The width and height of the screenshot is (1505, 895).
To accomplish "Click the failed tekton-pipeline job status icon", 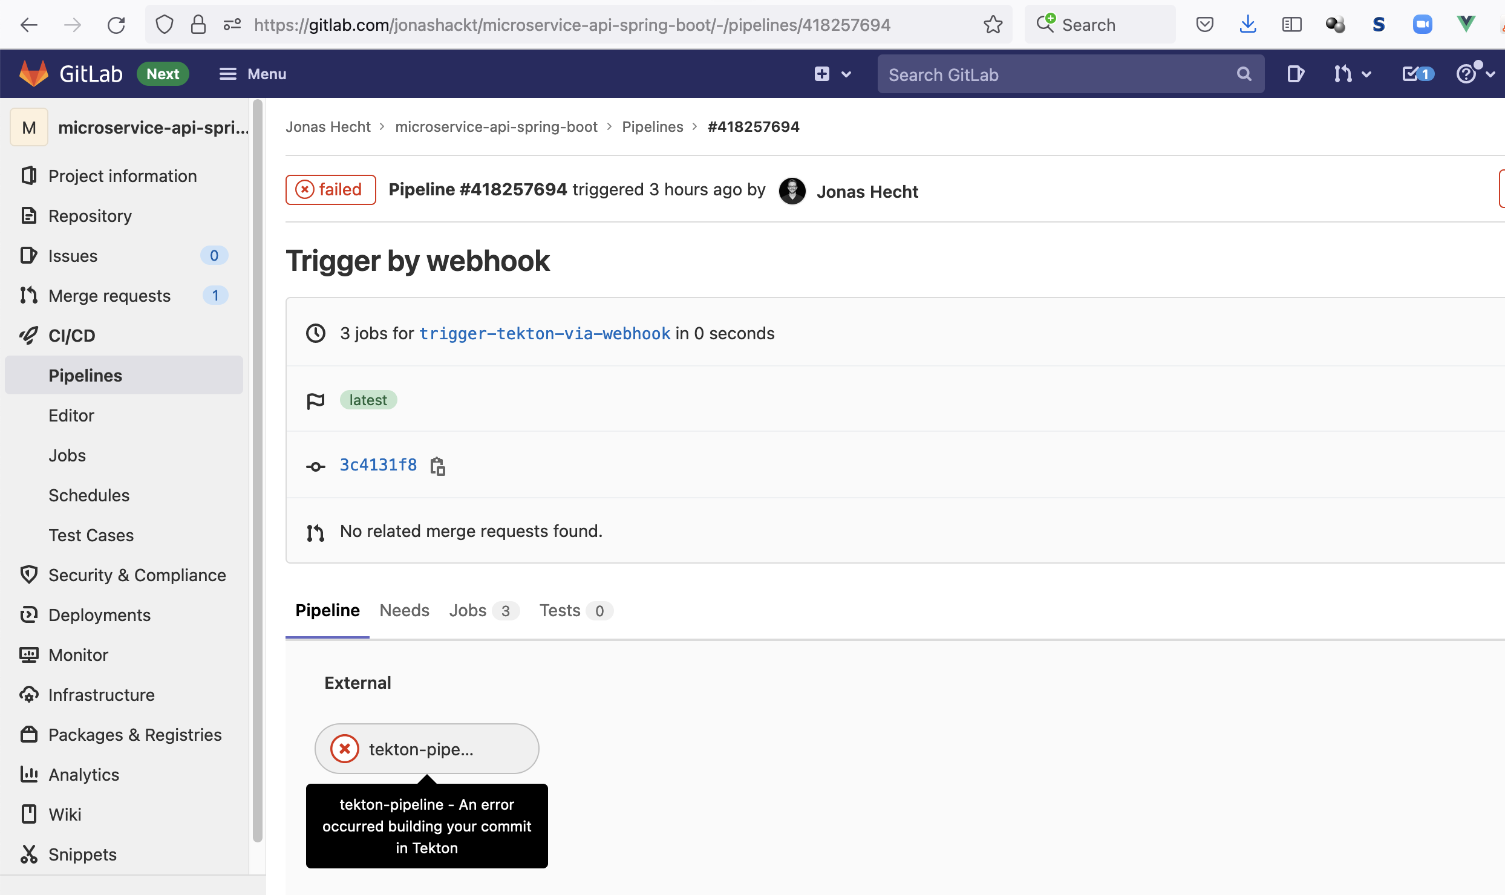I will (345, 749).
